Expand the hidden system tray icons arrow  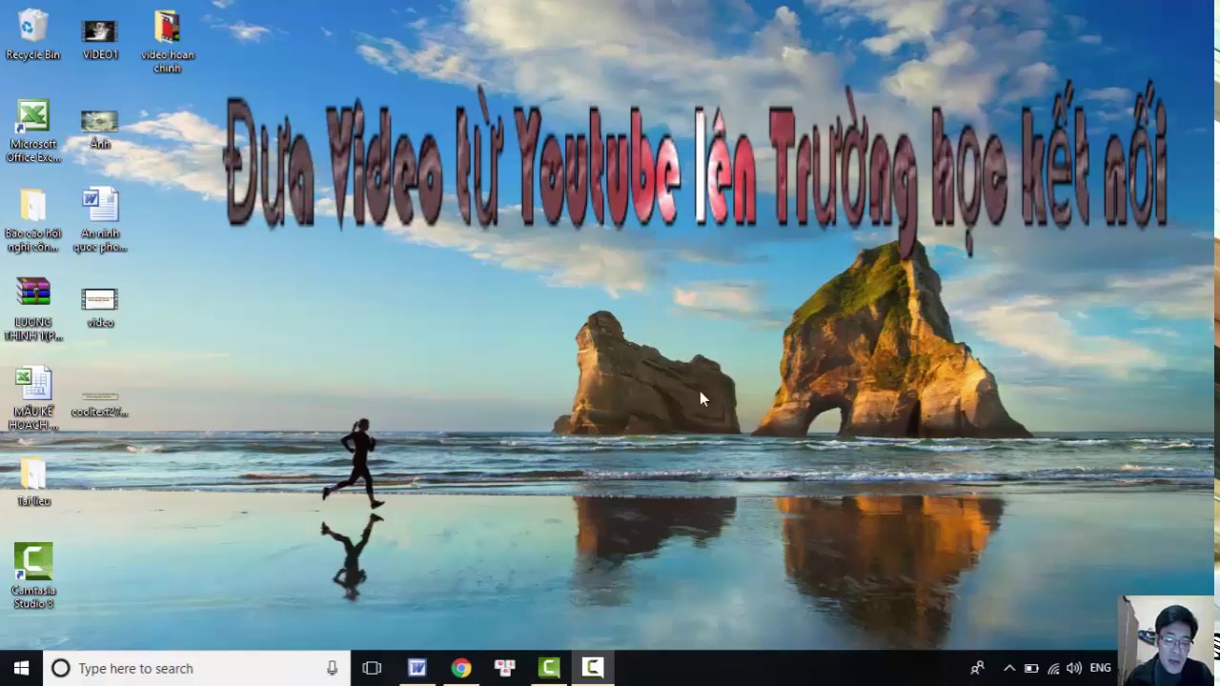coord(1009,668)
